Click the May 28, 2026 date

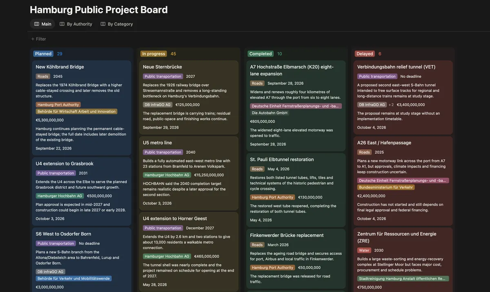pyautogui.click(x=155, y=285)
